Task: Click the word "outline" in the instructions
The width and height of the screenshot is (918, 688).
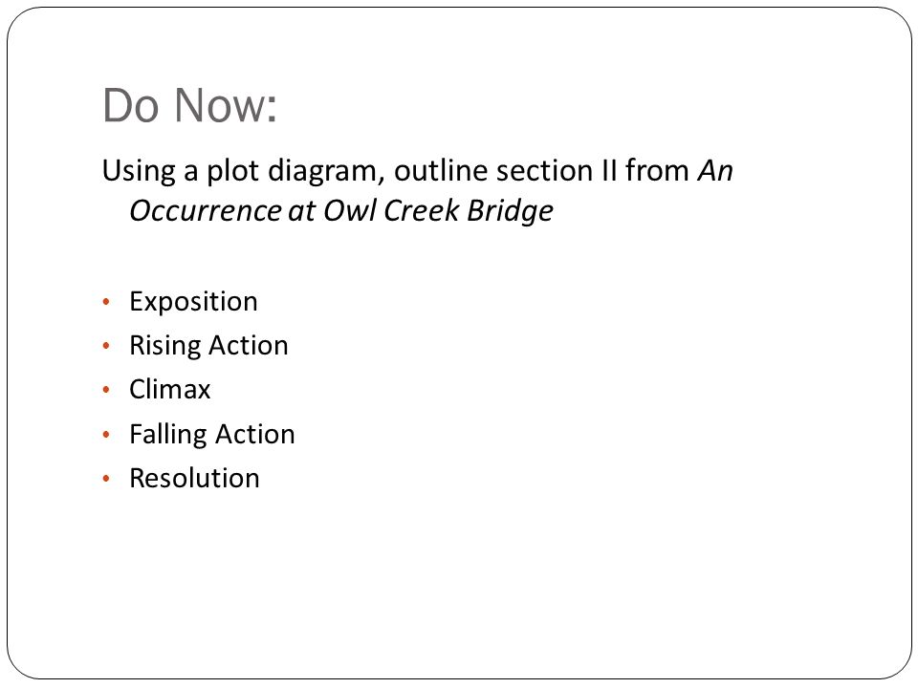Action: coord(442,171)
